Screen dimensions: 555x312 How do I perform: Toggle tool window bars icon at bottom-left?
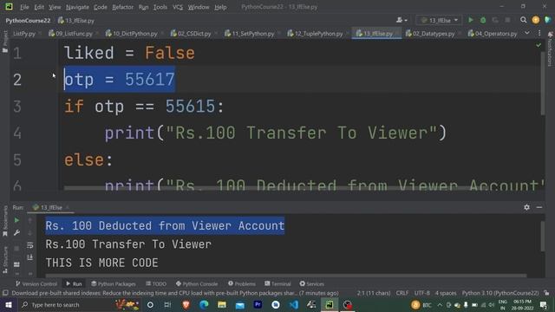click(5, 293)
